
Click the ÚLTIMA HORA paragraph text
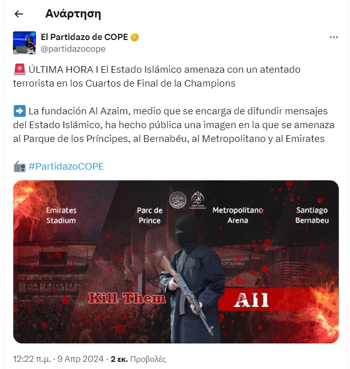point(157,76)
